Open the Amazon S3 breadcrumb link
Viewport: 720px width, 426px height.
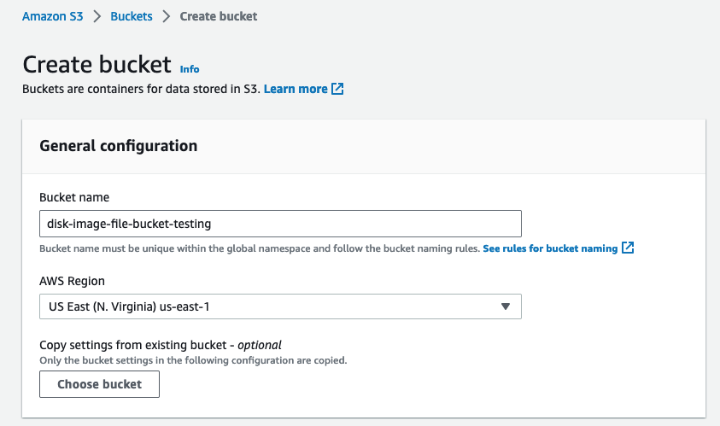(x=52, y=16)
